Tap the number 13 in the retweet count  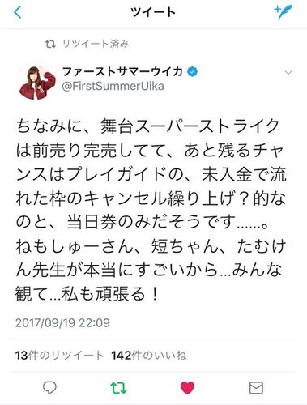click(22, 356)
